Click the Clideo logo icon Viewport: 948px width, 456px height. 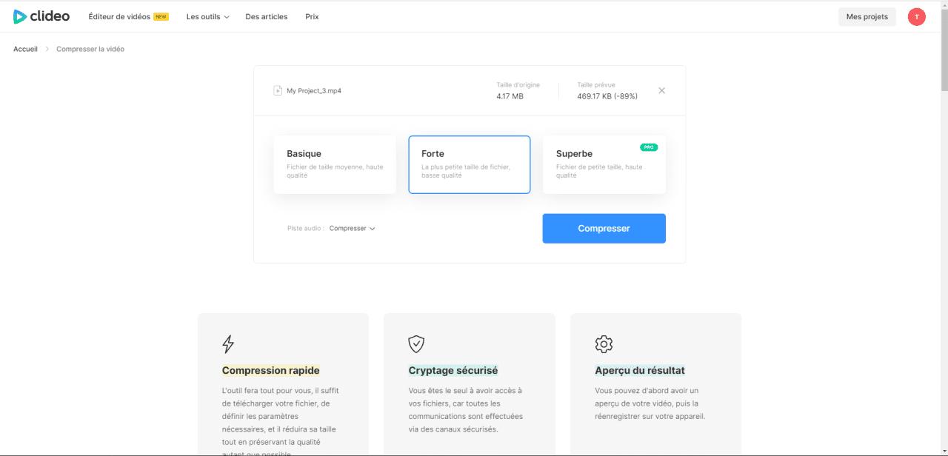coord(20,16)
